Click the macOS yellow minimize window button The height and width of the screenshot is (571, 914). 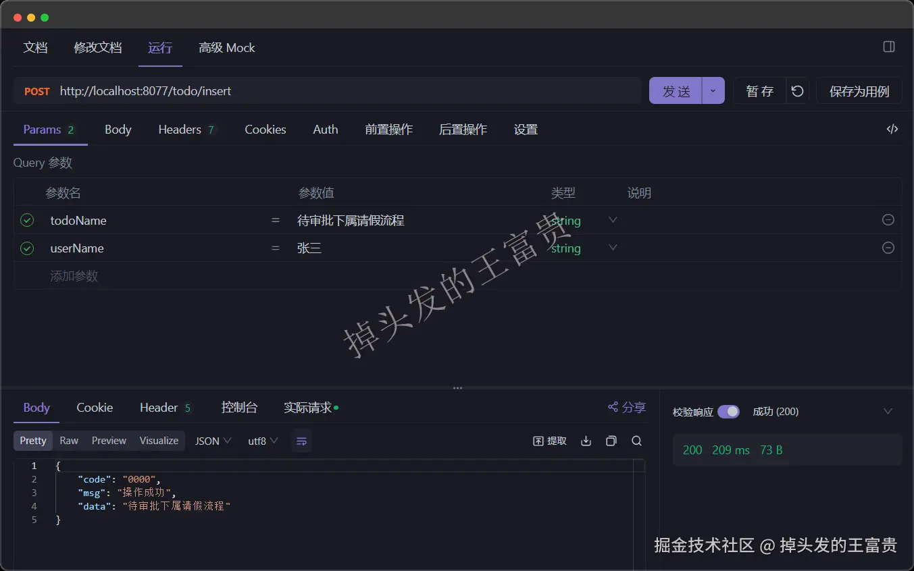pos(31,18)
